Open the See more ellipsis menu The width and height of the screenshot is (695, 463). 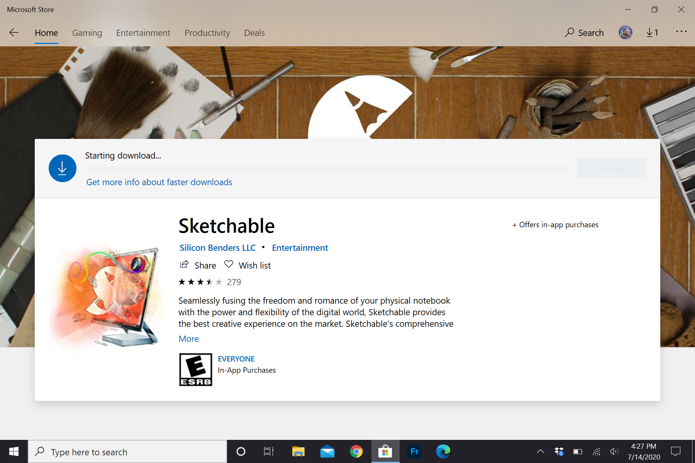pyautogui.click(x=681, y=31)
